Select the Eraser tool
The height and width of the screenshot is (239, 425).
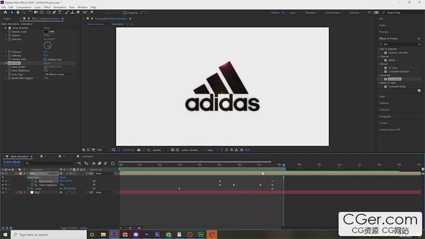pyautogui.click(x=78, y=13)
